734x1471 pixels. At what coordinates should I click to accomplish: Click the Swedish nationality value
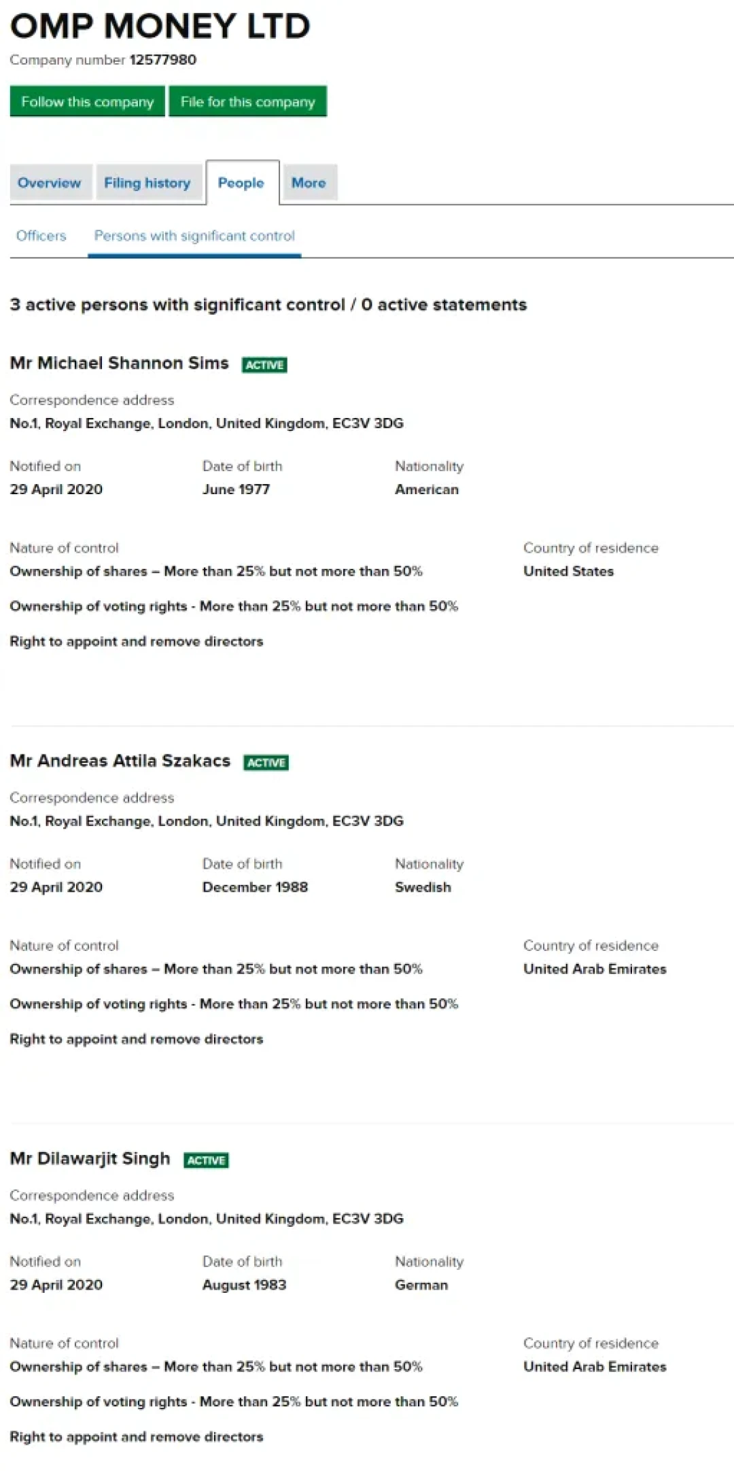click(x=423, y=887)
